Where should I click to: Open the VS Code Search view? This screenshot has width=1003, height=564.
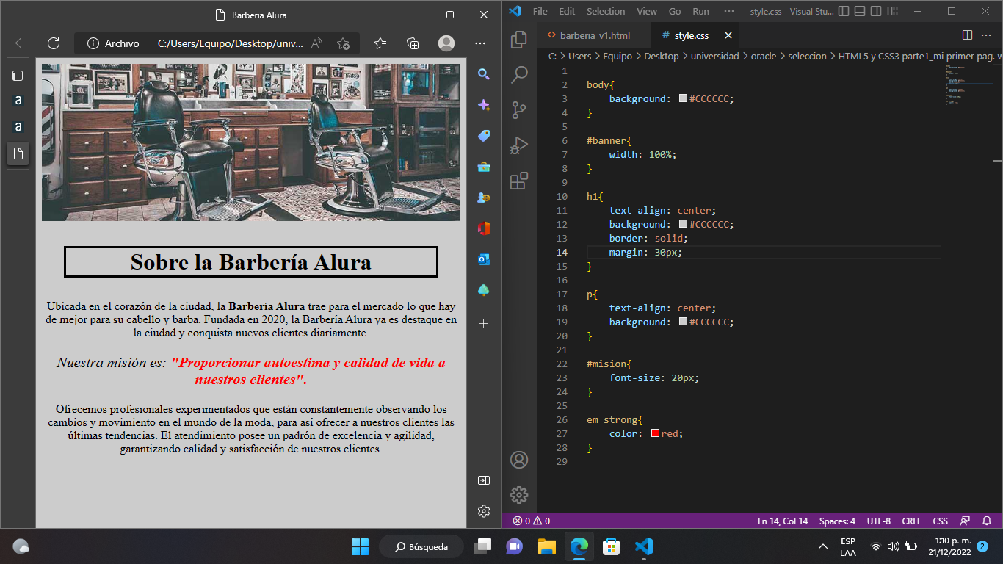click(519, 74)
